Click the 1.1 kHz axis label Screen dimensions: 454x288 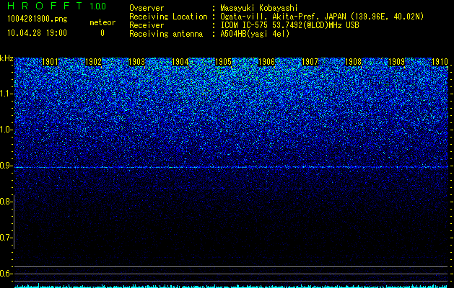point(6,94)
